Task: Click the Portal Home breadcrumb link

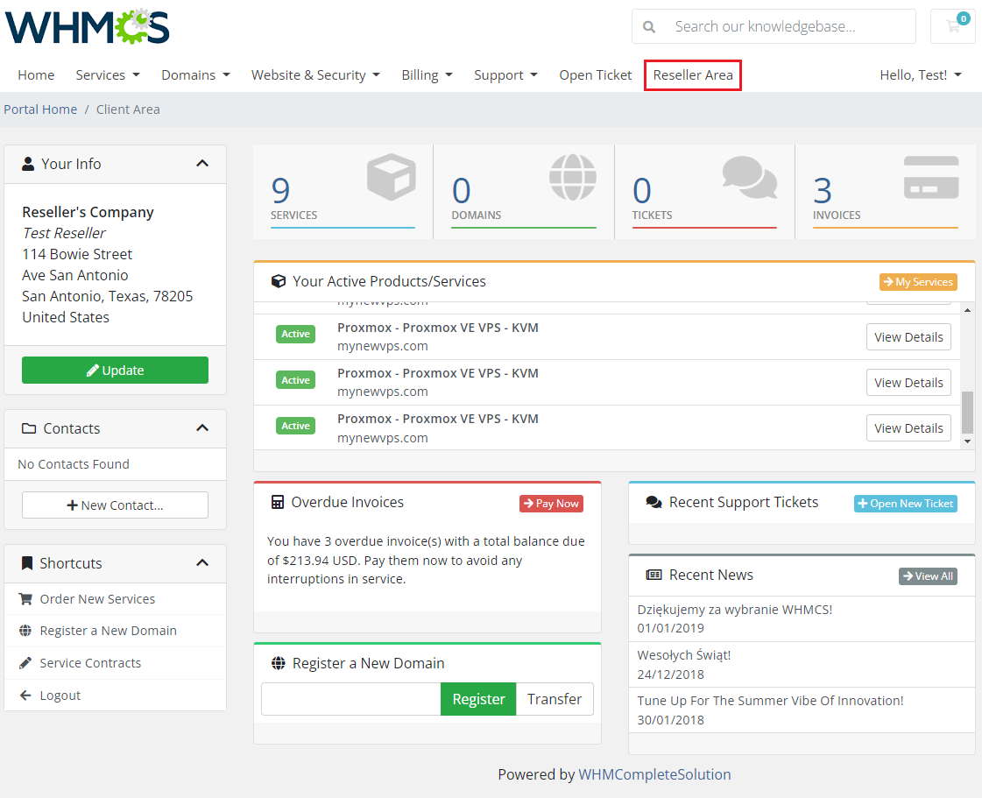Action: (x=40, y=109)
